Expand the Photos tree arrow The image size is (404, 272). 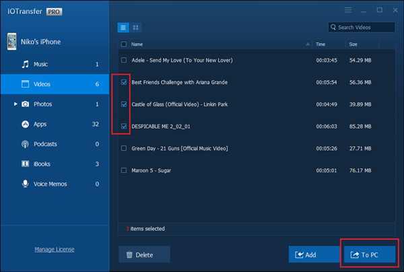point(15,104)
